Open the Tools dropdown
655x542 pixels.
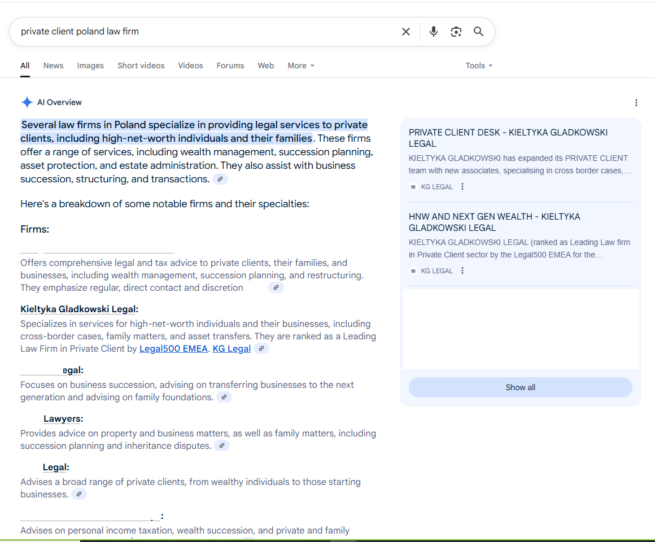point(478,65)
